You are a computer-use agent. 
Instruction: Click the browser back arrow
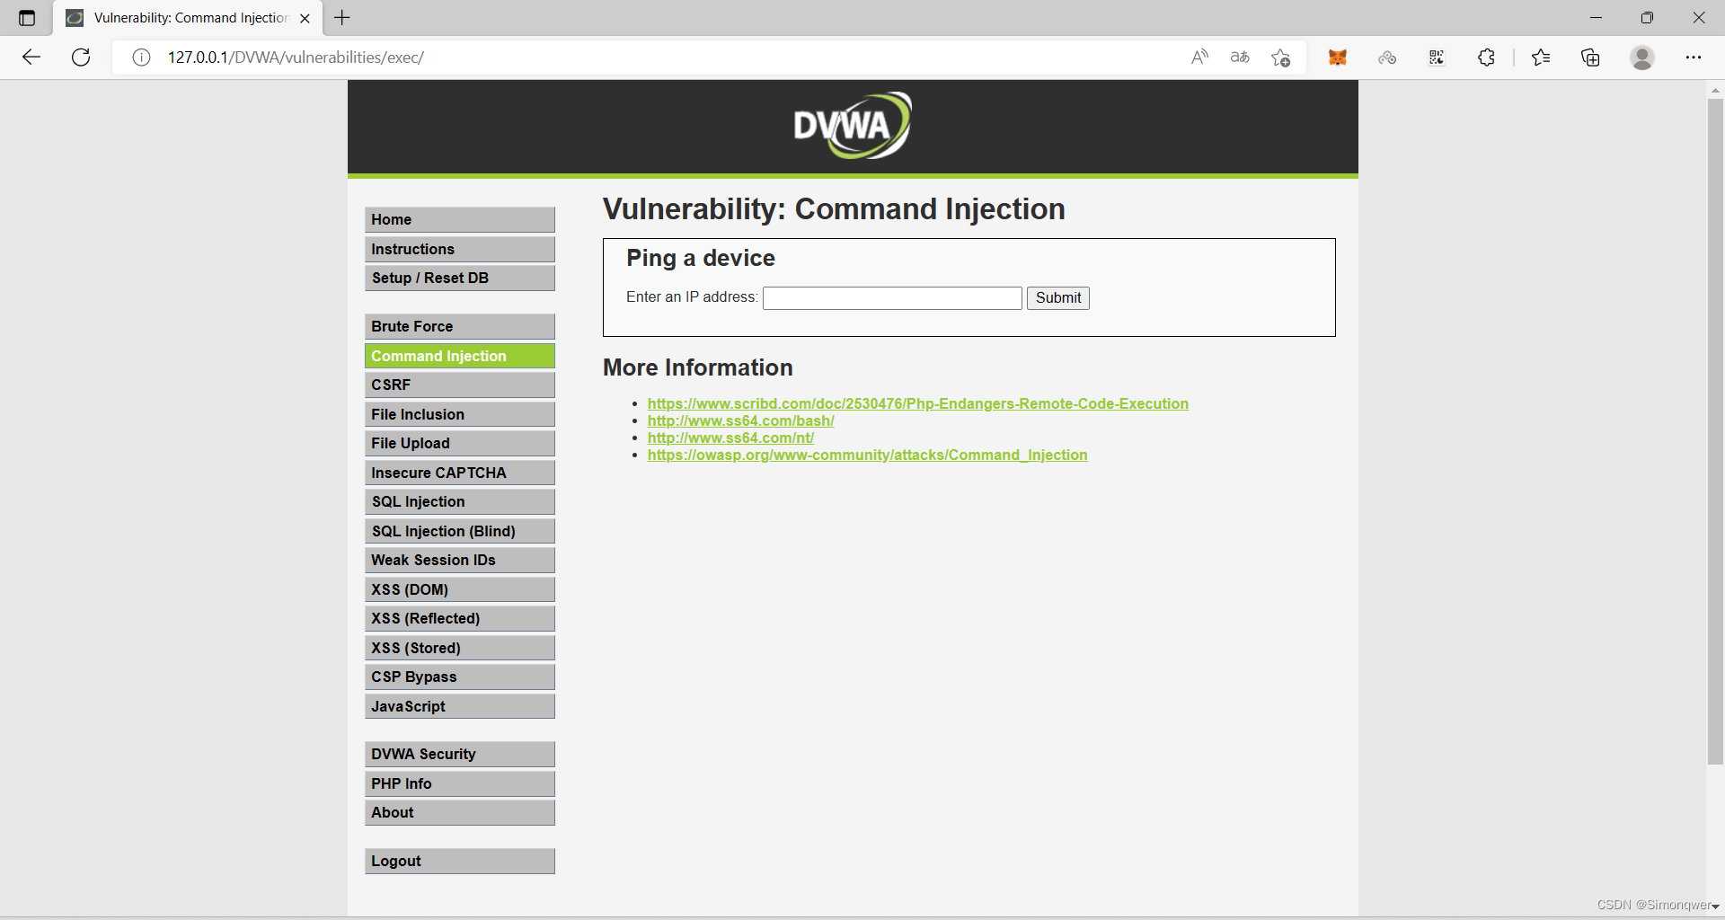tap(31, 57)
